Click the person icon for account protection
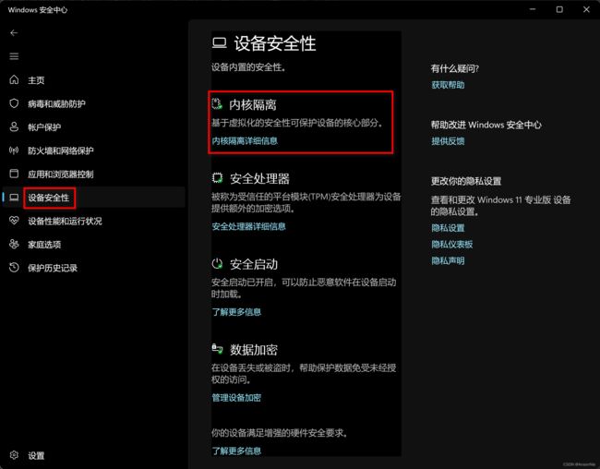 14,126
